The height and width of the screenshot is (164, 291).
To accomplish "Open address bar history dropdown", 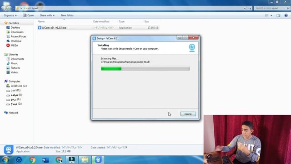I will pos(245,8).
